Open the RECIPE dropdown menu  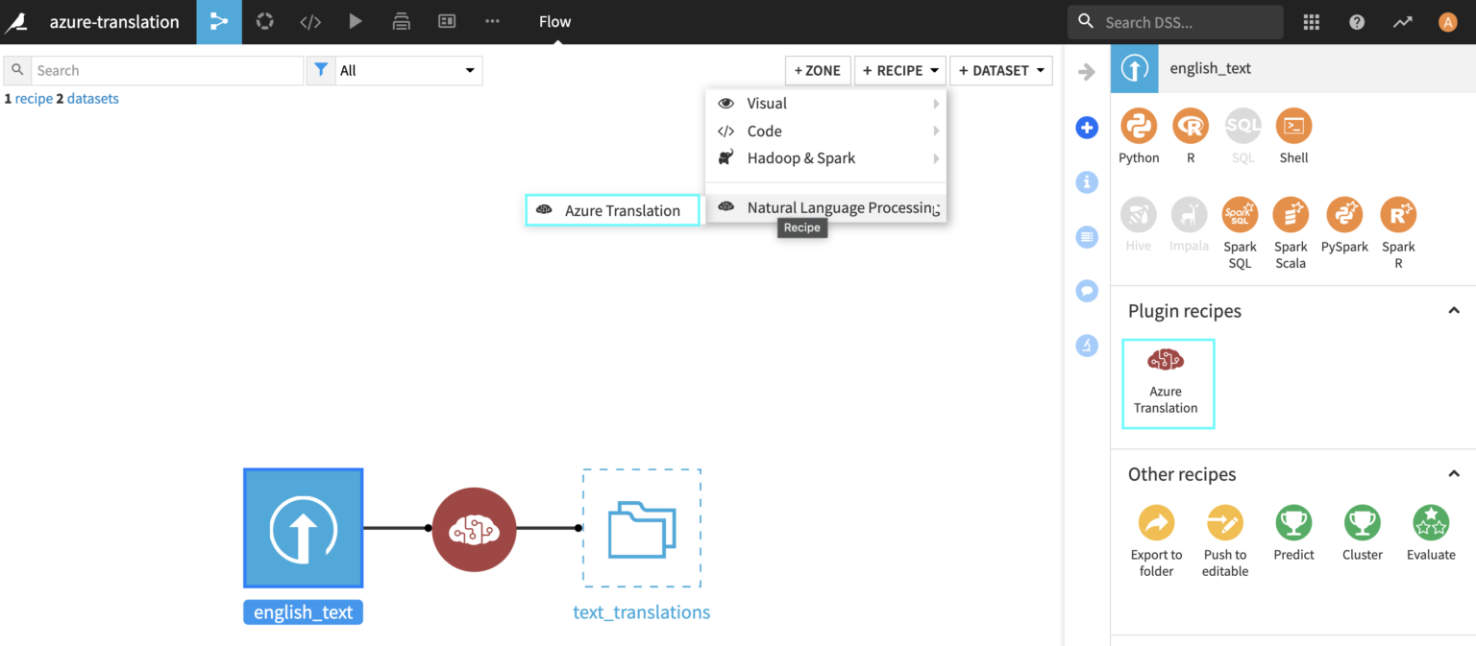899,70
